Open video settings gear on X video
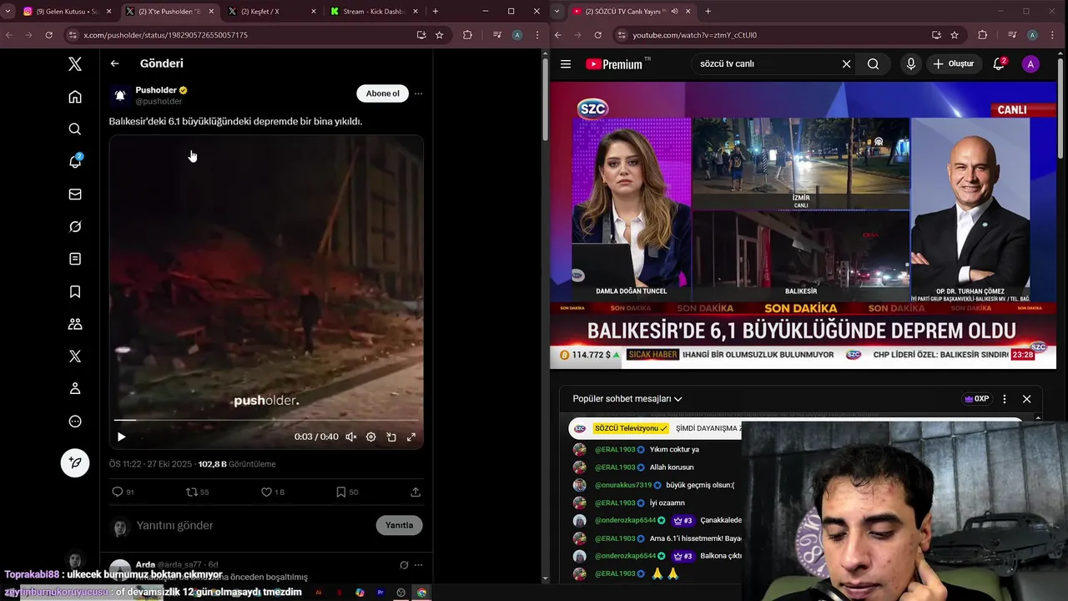 [371, 437]
